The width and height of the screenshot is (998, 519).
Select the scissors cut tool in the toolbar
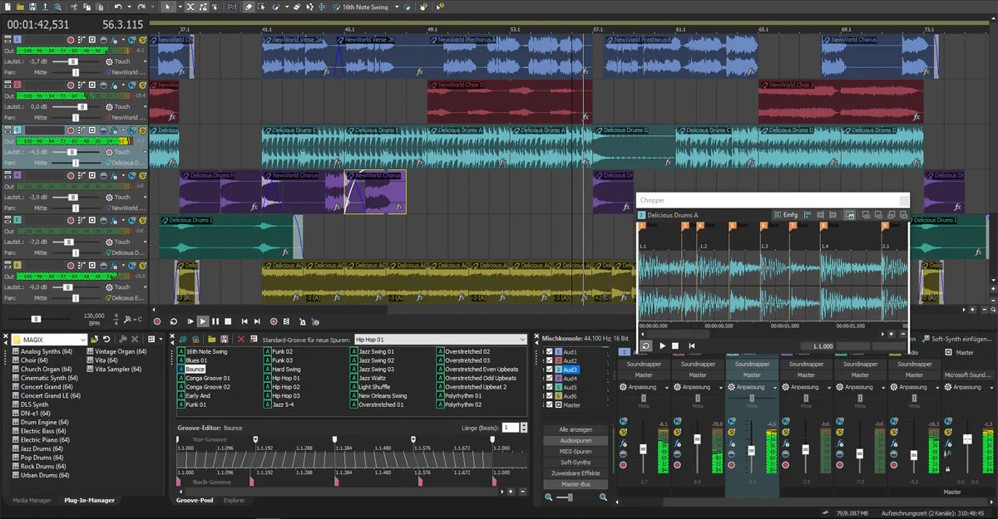75,6
